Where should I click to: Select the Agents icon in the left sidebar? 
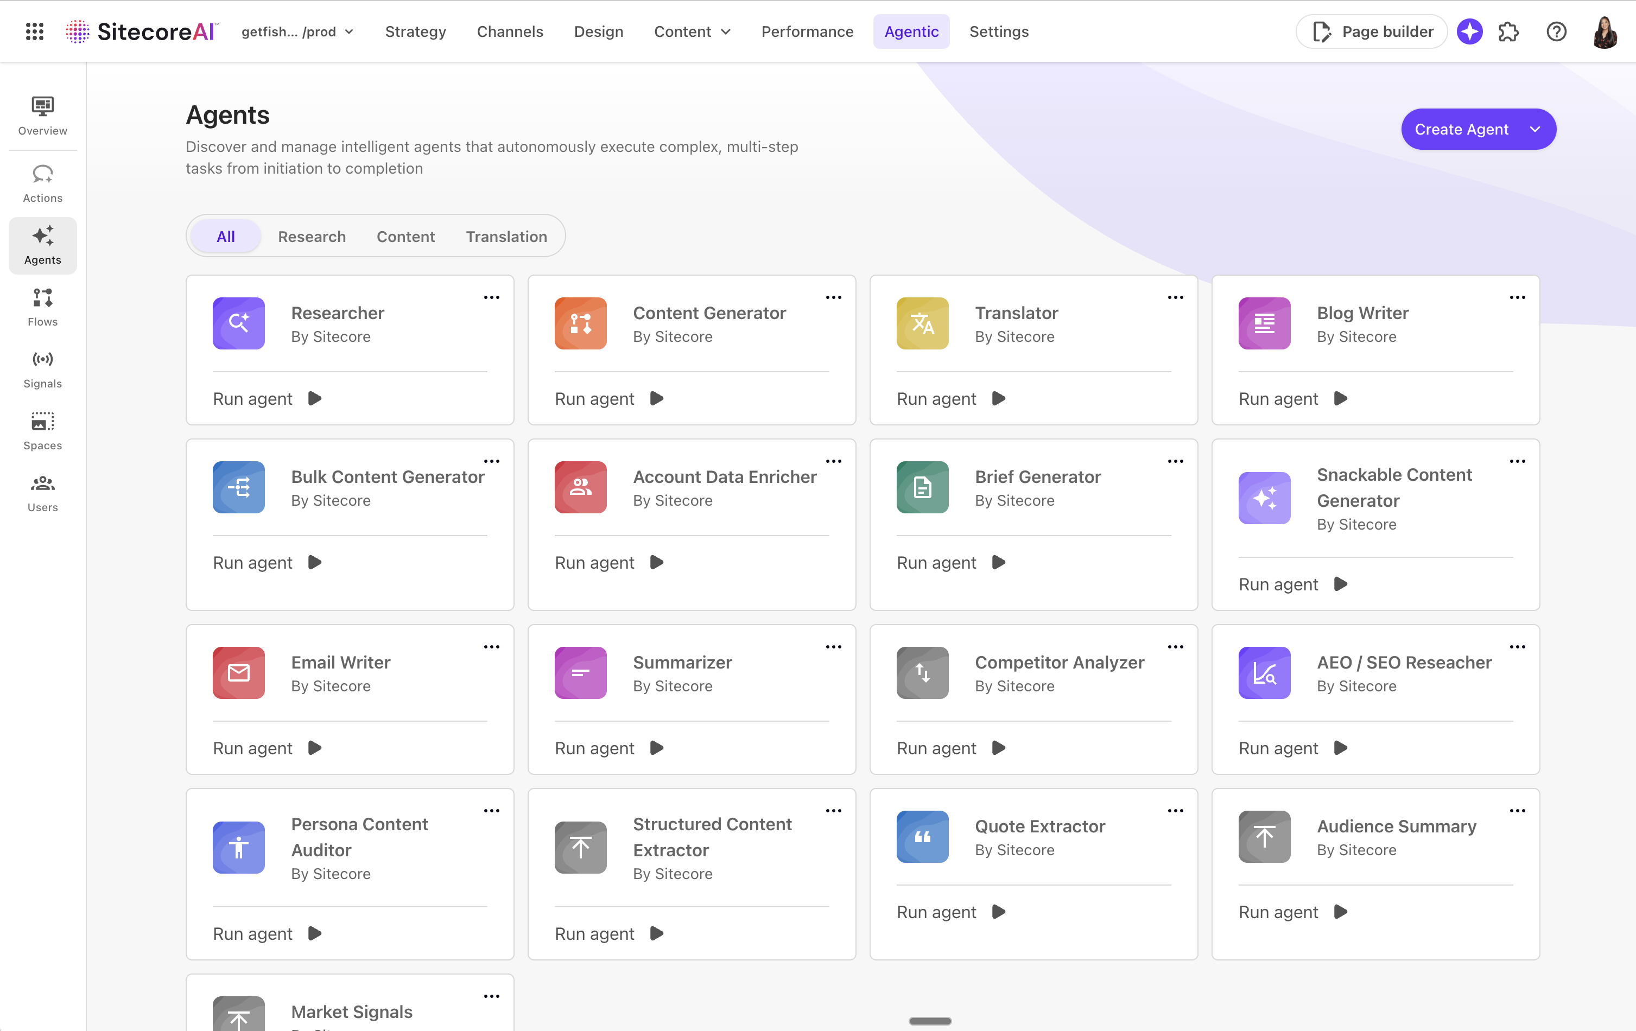(42, 245)
